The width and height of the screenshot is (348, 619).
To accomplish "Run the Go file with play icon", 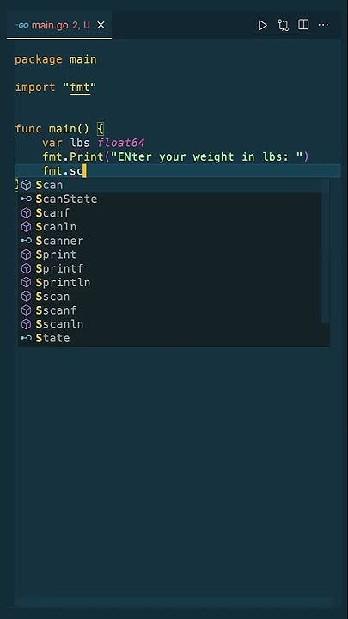I will click(262, 25).
